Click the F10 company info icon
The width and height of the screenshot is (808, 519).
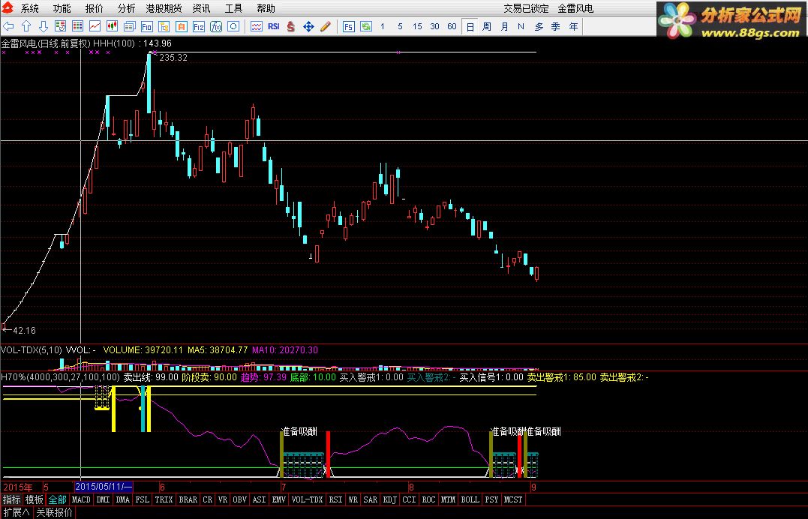point(146,26)
